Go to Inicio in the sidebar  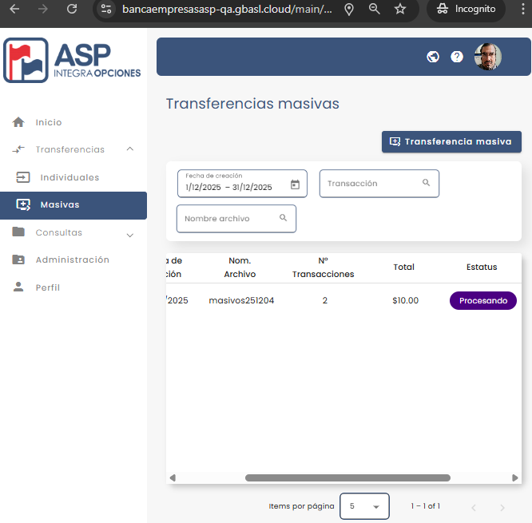(x=48, y=122)
